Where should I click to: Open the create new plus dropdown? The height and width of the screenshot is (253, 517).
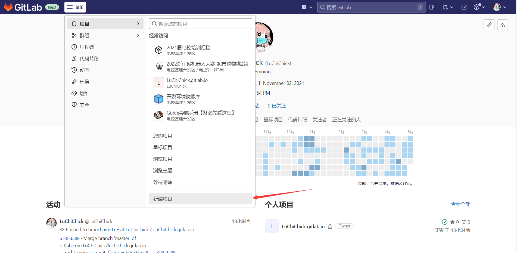(x=307, y=7)
